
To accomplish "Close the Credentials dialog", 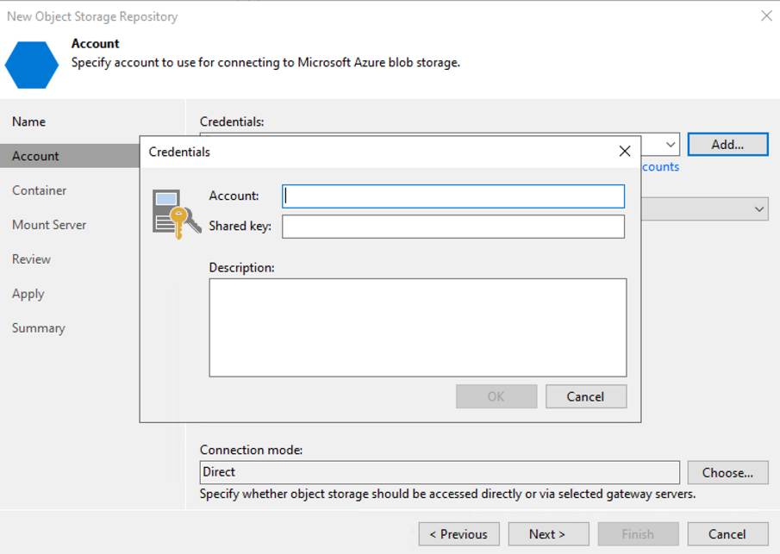I will 625,152.
